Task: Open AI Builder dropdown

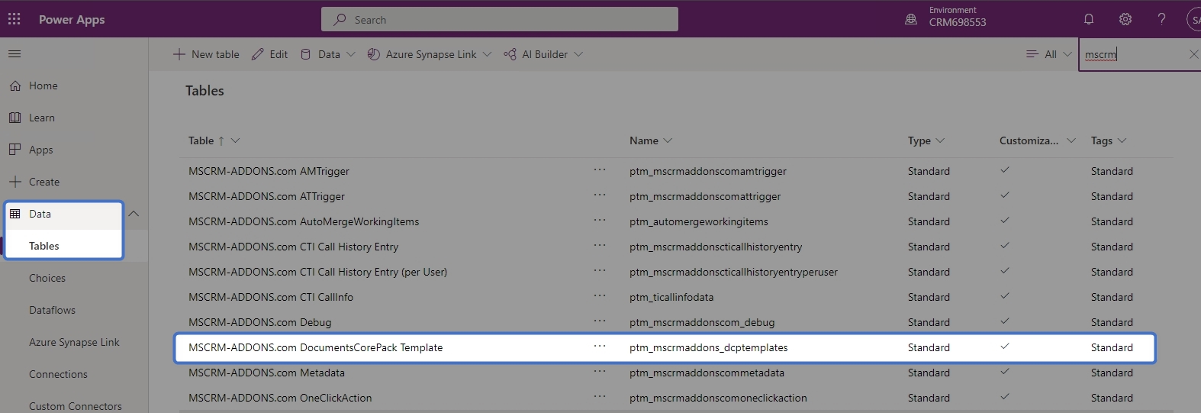Action: (543, 54)
